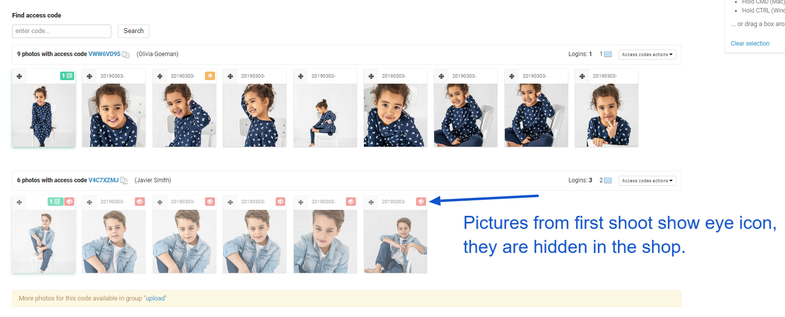
Task: Focus the enter code search field
Action: [x=62, y=31]
